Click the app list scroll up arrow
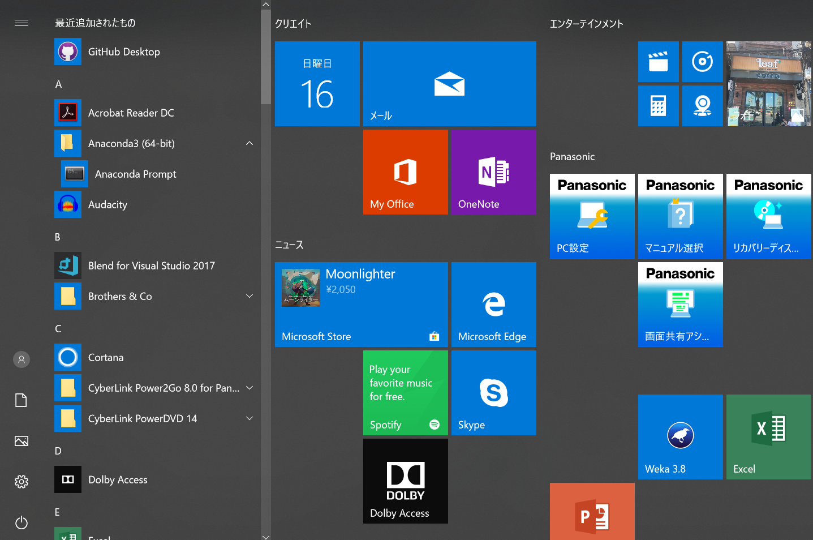The width and height of the screenshot is (813, 540). pyautogui.click(x=266, y=5)
